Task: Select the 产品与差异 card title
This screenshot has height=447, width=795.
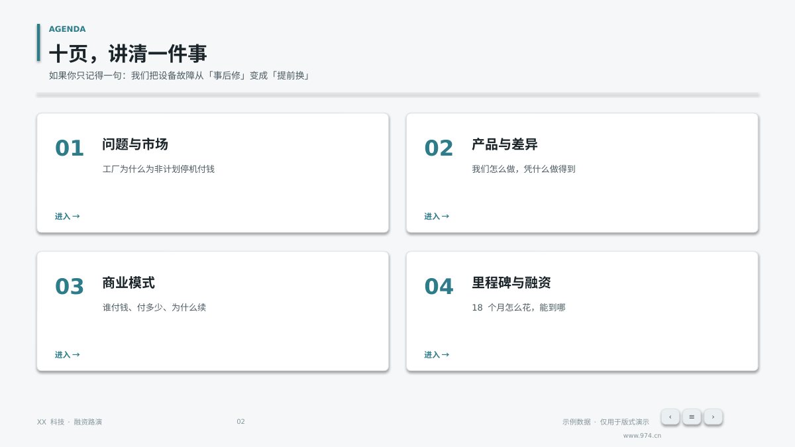Action: (505, 144)
